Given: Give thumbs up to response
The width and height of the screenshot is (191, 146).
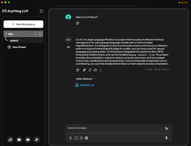Looking at the screenshot, I should coord(95,70).
